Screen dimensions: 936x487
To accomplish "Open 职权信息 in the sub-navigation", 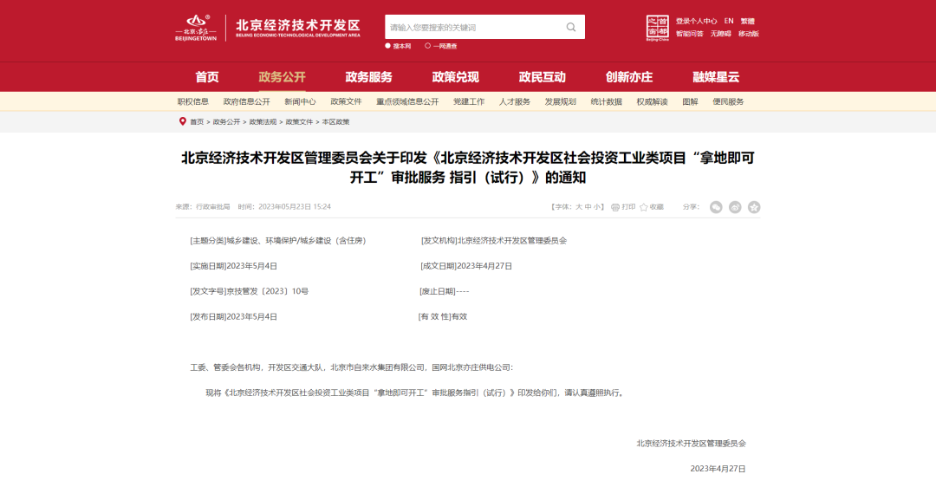I will pos(192,101).
